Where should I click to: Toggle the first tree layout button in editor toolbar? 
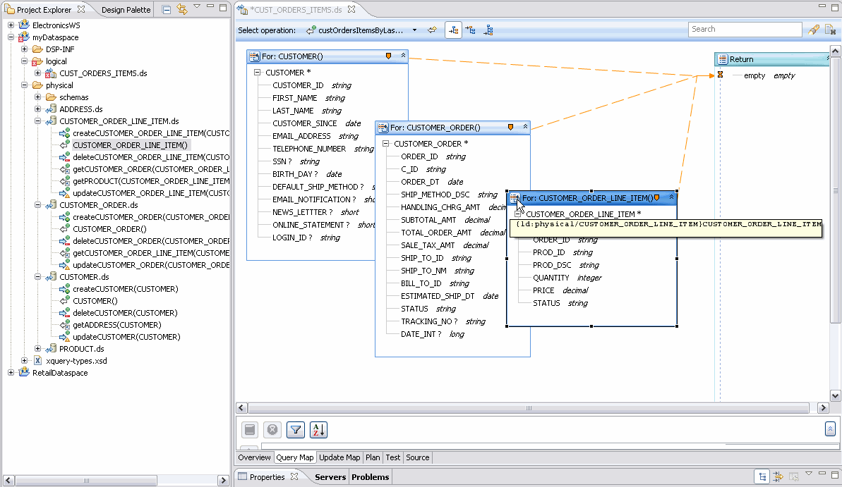pos(453,30)
